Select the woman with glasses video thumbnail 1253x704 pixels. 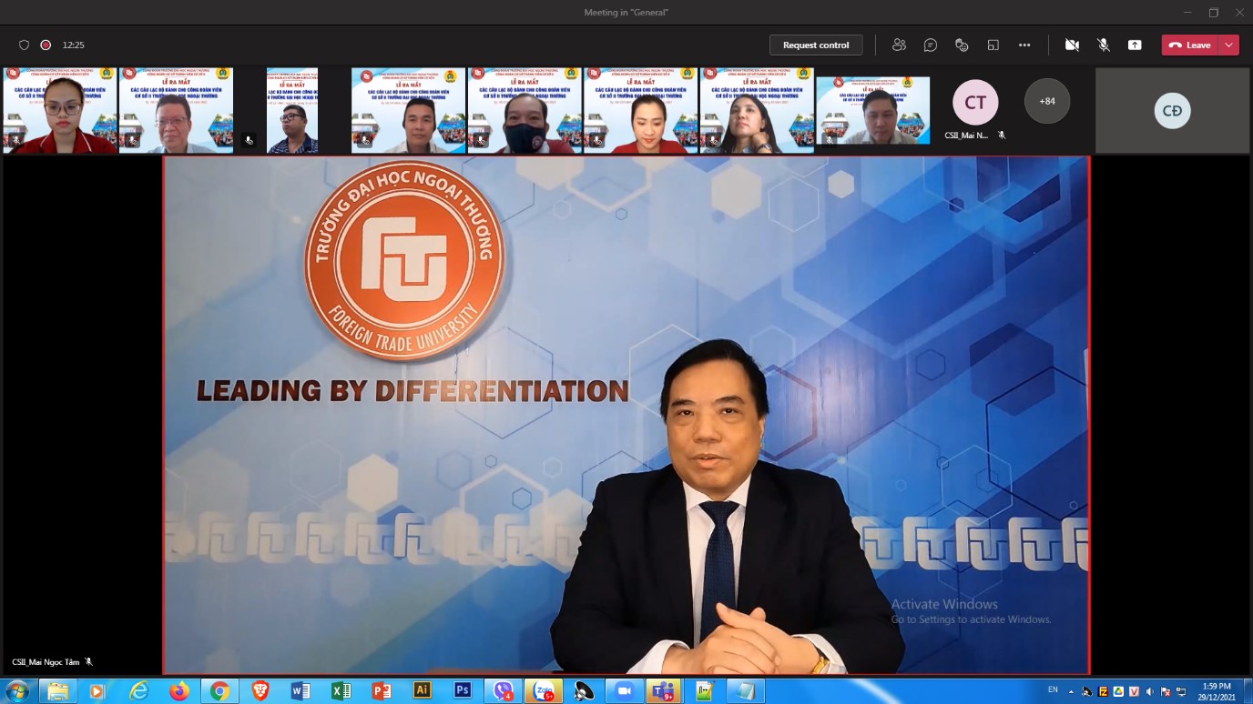point(60,110)
